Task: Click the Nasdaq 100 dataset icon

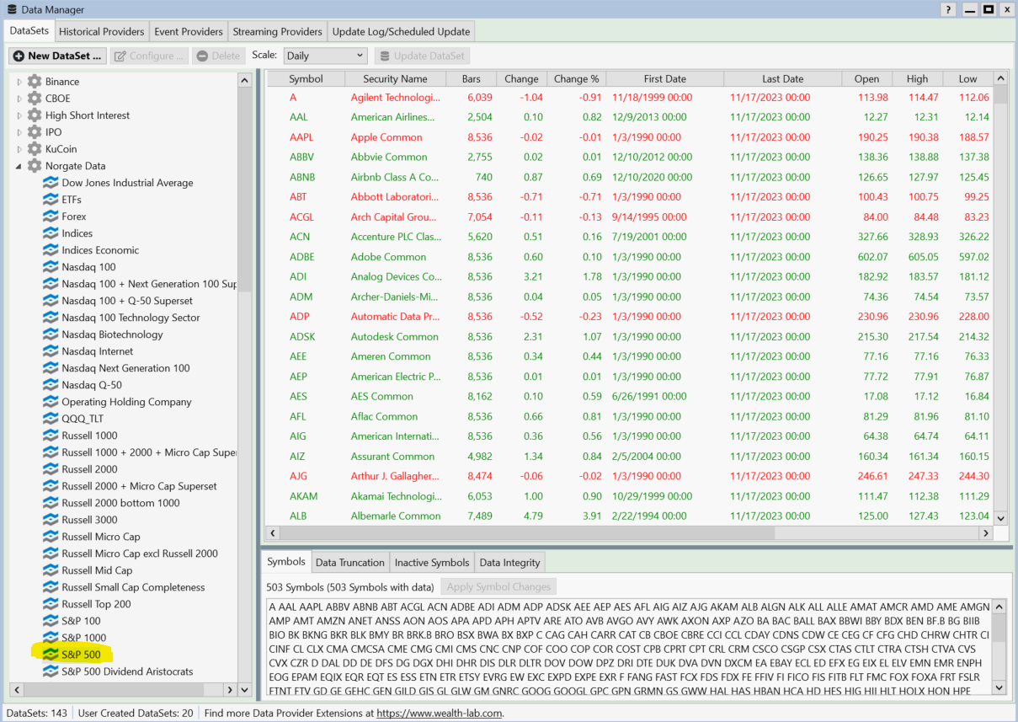Action: 51,267
